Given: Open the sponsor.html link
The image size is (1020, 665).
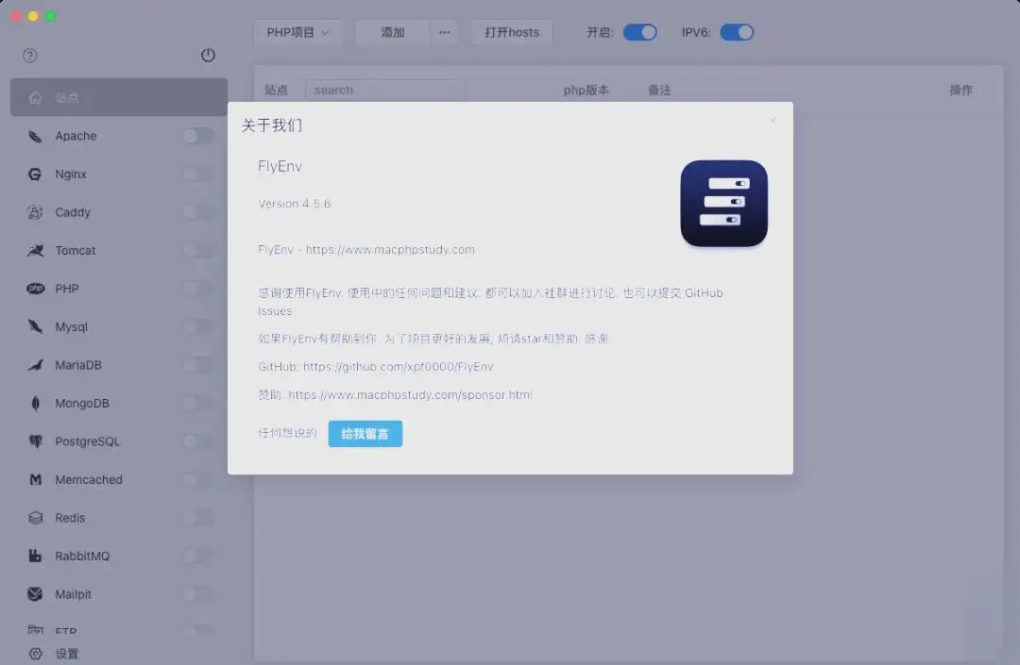Looking at the screenshot, I should pos(410,395).
